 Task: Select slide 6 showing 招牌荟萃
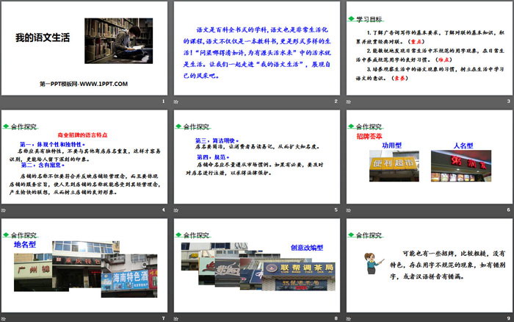tap(430, 157)
